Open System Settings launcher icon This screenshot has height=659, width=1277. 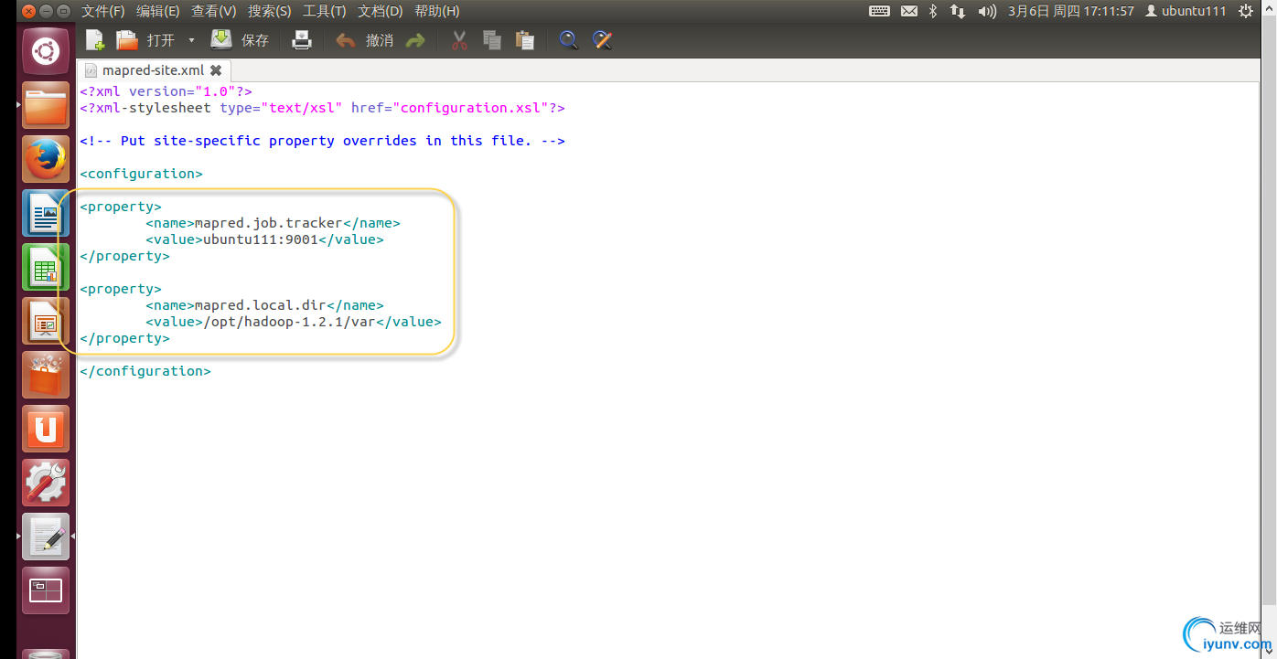click(x=46, y=483)
